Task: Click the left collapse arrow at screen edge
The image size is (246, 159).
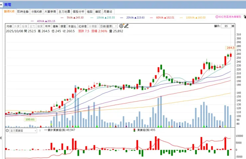Action: point(1,138)
